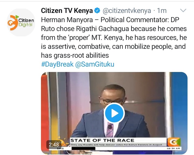194x155 pixels.
Task: Select the tweet body text about Rigathi Gachagua
Action: 114,37
